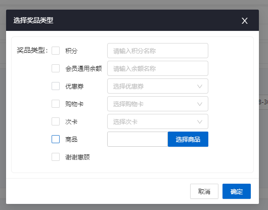The image size is (268, 210).
Task: Click the 选择次卡 chevron arrow
Action: (200, 122)
